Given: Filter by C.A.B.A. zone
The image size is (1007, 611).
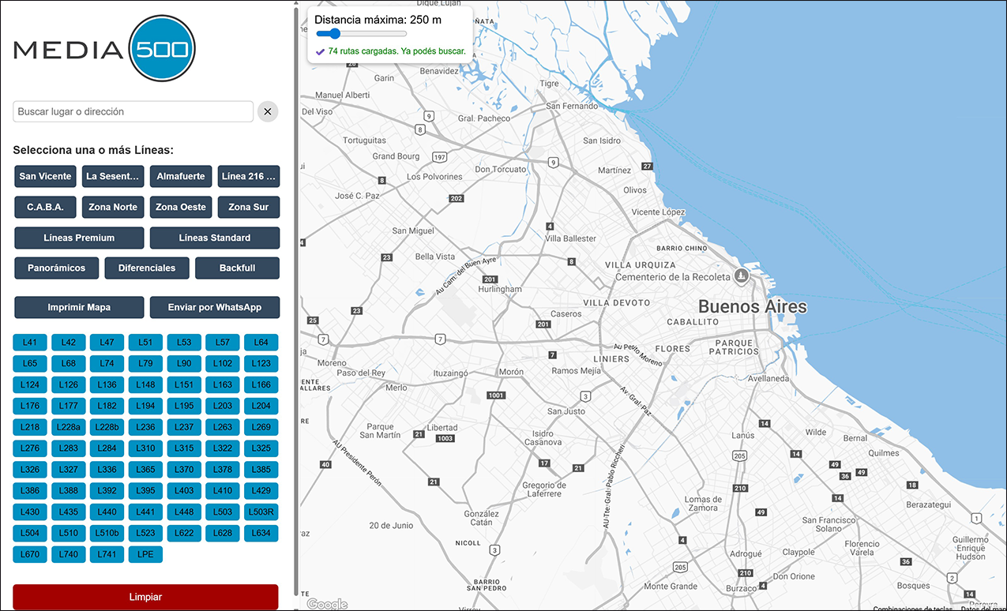Looking at the screenshot, I should click(x=45, y=207).
